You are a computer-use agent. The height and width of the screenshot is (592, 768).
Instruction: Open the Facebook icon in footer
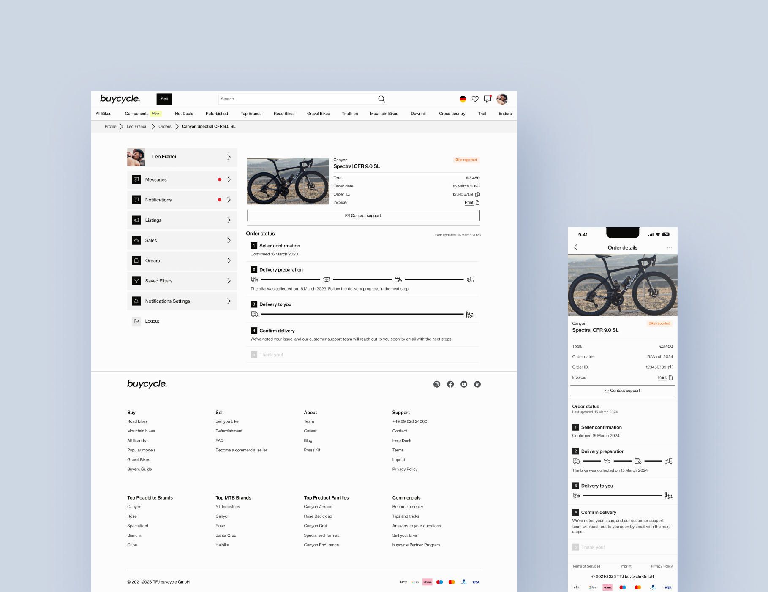point(450,384)
